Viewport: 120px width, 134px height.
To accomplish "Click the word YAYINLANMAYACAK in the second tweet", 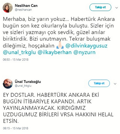I will [x=29, y=108].
